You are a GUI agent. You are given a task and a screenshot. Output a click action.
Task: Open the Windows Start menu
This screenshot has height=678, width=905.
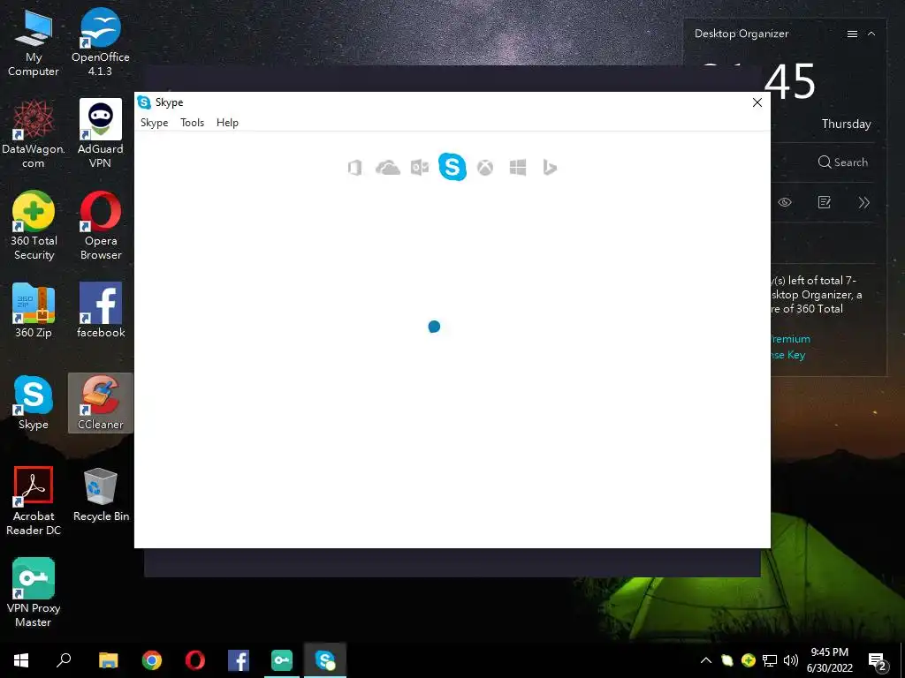pyautogui.click(x=21, y=660)
